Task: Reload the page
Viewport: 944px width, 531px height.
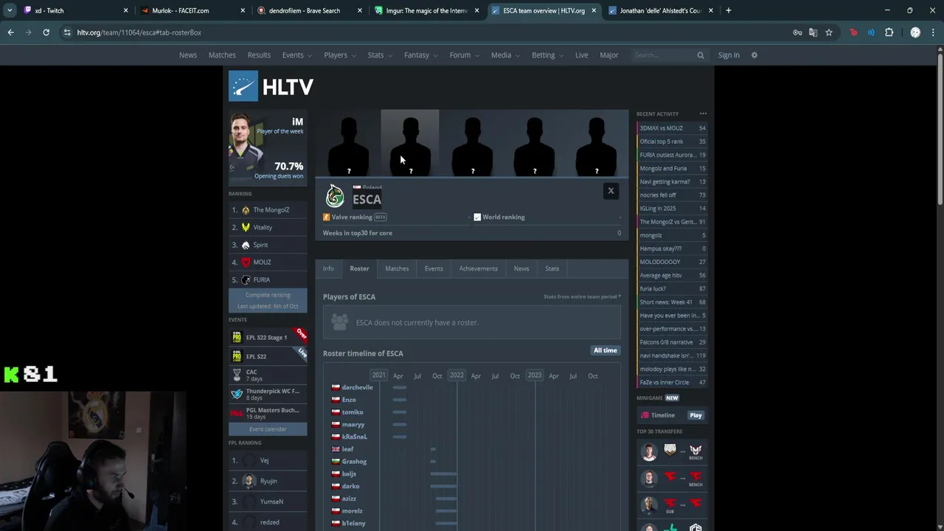Action: [46, 32]
